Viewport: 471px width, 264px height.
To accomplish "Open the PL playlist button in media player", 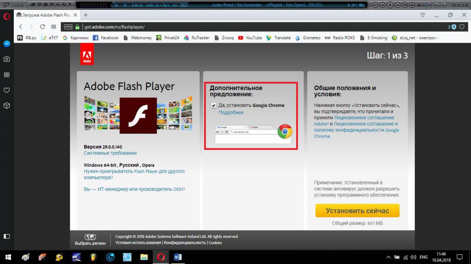I will 443,5.
